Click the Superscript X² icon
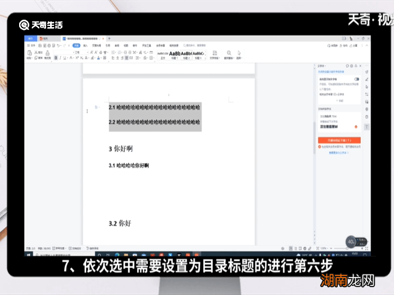 [77, 58]
